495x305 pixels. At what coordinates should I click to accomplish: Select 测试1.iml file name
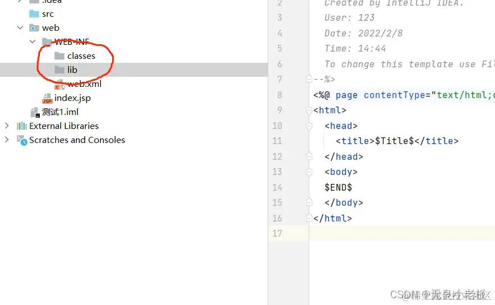tap(60, 112)
